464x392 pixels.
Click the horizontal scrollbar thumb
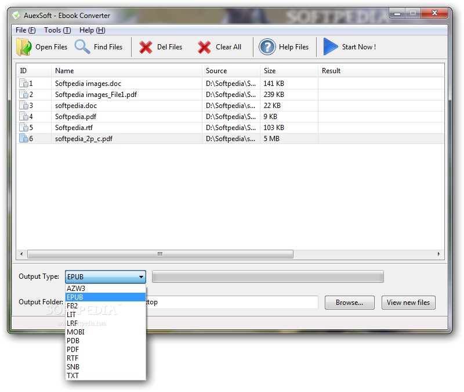point(160,254)
